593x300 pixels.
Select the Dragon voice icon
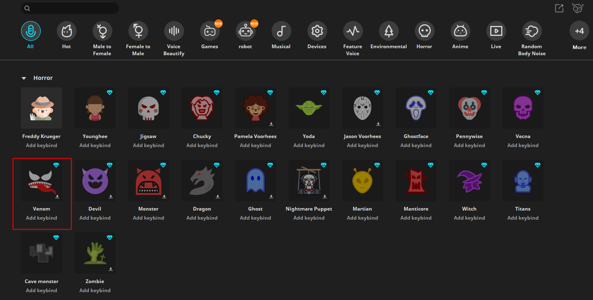(x=202, y=180)
